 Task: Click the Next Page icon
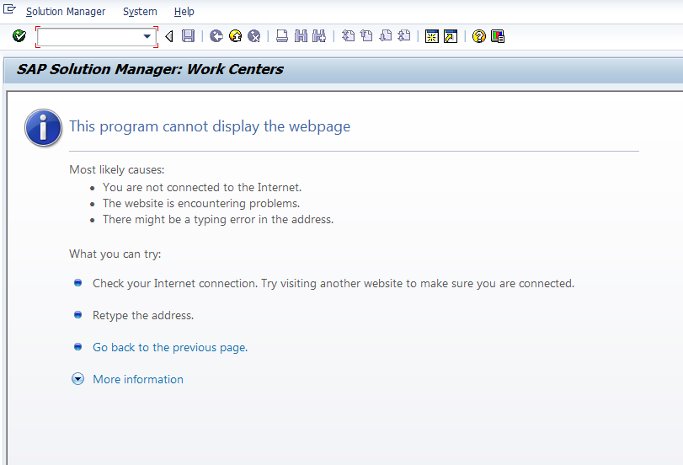(x=386, y=36)
